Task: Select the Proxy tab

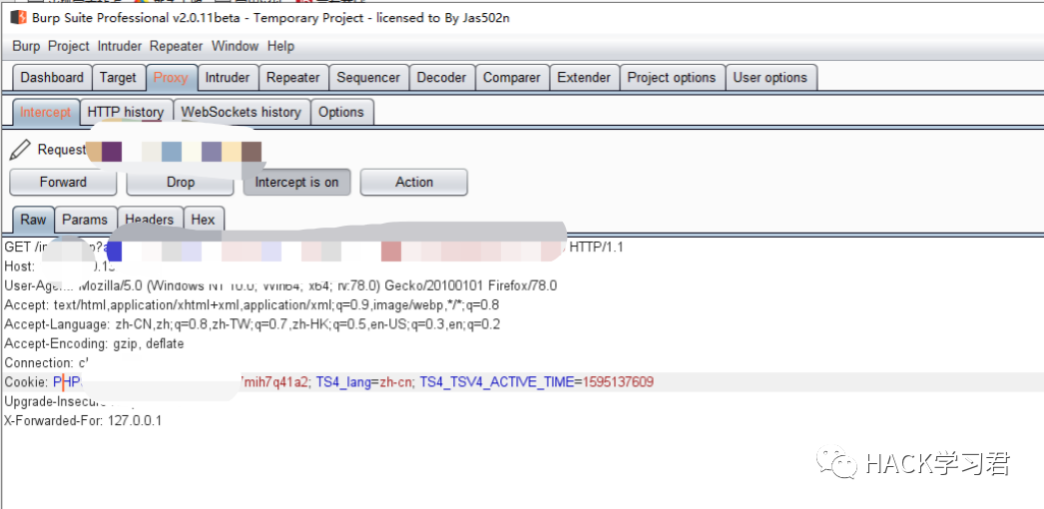Action: [171, 77]
